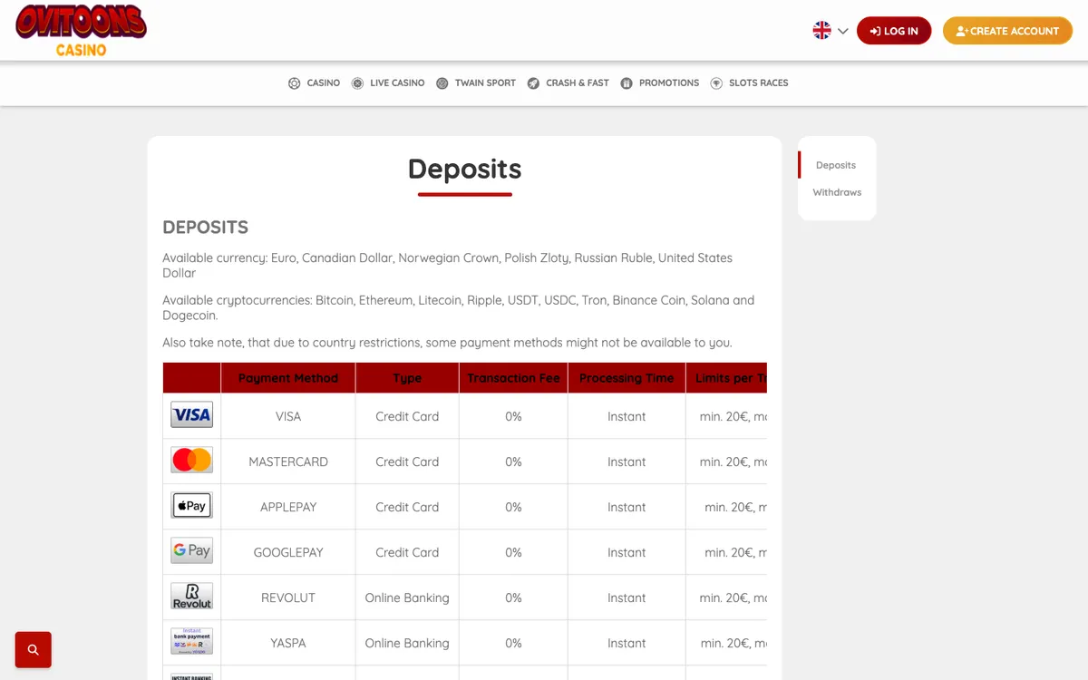This screenshot has width=1088, height=680.
Task: Click the APPLEPAY payment method name
Action: (288, 507)
